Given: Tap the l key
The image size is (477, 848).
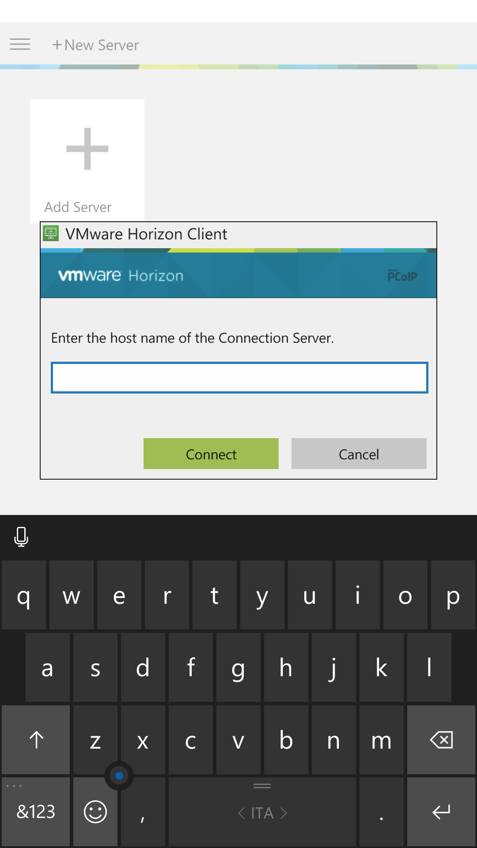Looking at the screenshot, I should (429, 667).
